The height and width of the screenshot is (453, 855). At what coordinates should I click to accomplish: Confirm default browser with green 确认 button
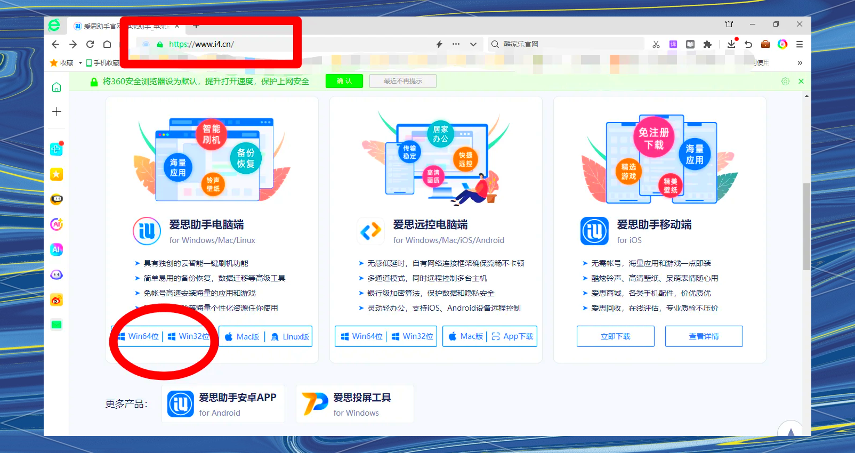tap(344, 81)
